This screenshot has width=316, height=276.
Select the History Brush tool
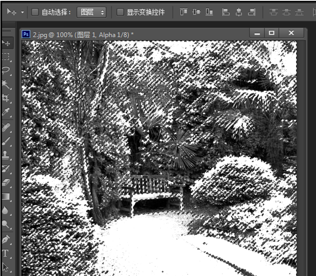coord(6,169)
